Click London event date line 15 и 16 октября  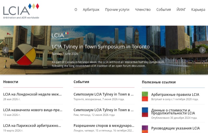click(104, 131)
